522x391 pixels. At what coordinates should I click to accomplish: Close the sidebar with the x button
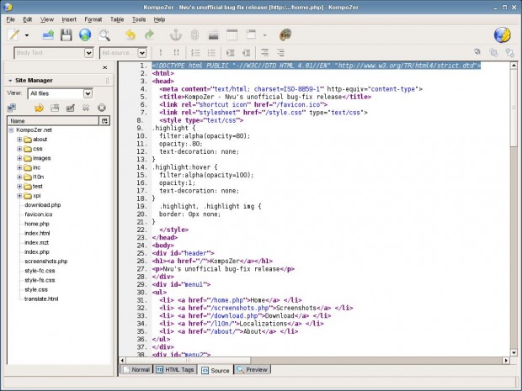pos(105,67)
